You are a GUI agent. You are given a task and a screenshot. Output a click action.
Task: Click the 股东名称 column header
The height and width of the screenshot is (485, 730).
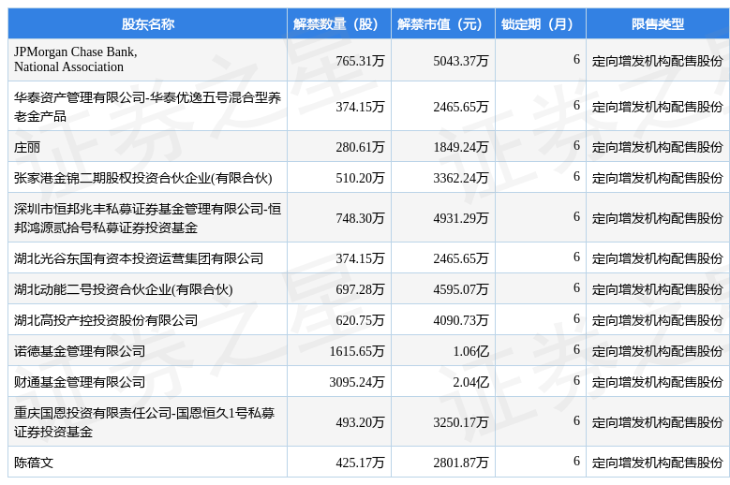147,24
